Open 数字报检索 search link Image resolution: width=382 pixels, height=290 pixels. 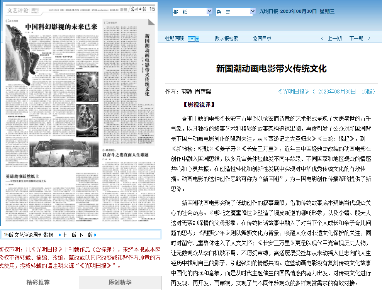pyautogui.click(x=226, y=38)
